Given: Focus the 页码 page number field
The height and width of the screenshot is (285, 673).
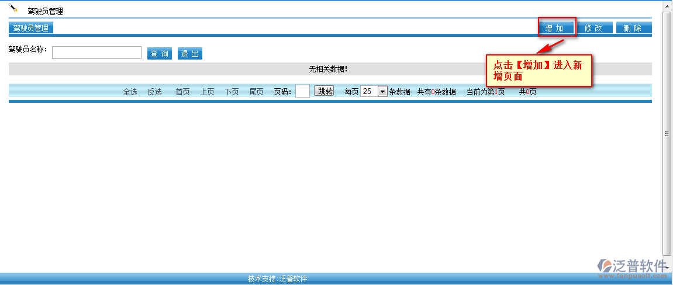Looking at the screenshot, I should click(x=303, y=91).
